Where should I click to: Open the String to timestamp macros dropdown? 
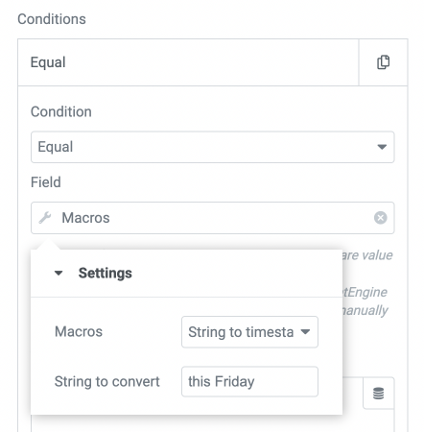pos(249,332)
